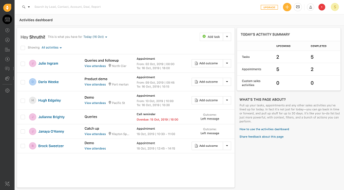The height and width of the screenshot is (190, 344).
Task: Expand outcome arrow for Dario Weeke row
Action: click(227, 82)
